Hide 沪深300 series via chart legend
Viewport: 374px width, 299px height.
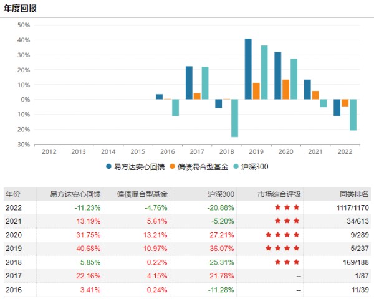pyautogui.click(x=252, y=167)
